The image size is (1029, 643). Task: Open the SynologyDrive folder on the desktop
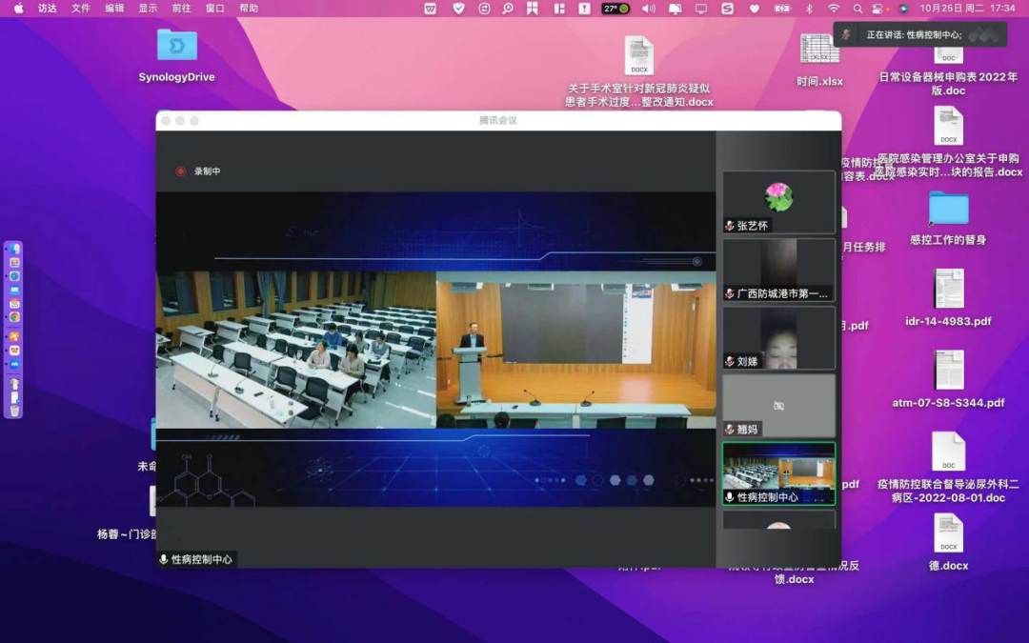coord(176,46)
